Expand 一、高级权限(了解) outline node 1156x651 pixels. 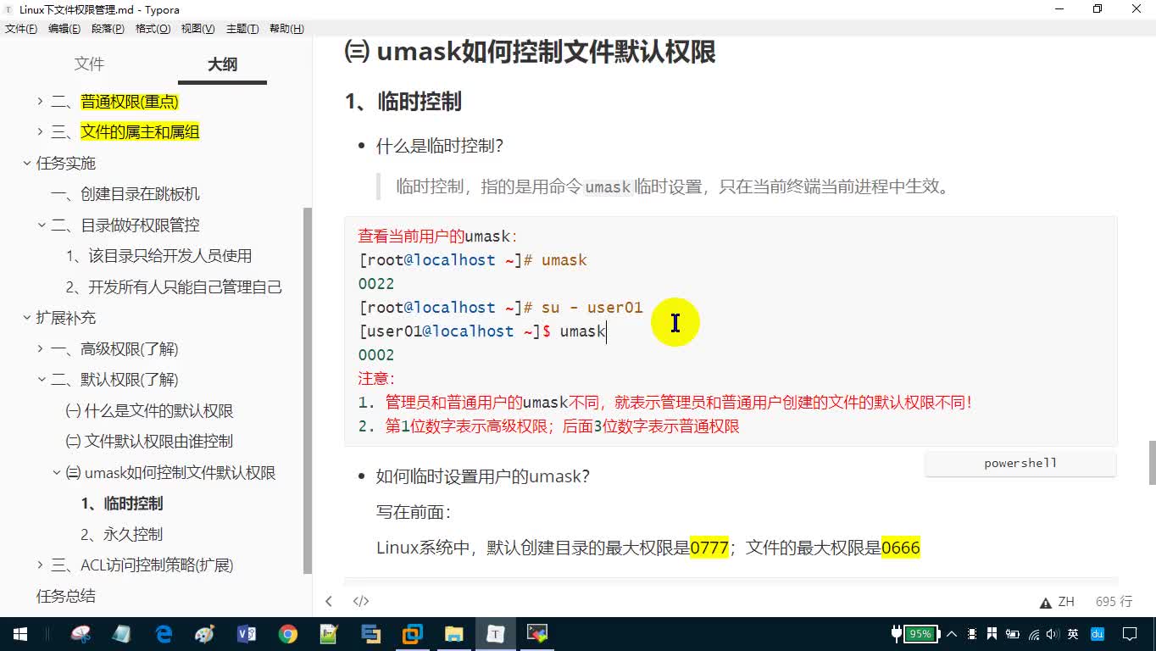tap(40, 349)
